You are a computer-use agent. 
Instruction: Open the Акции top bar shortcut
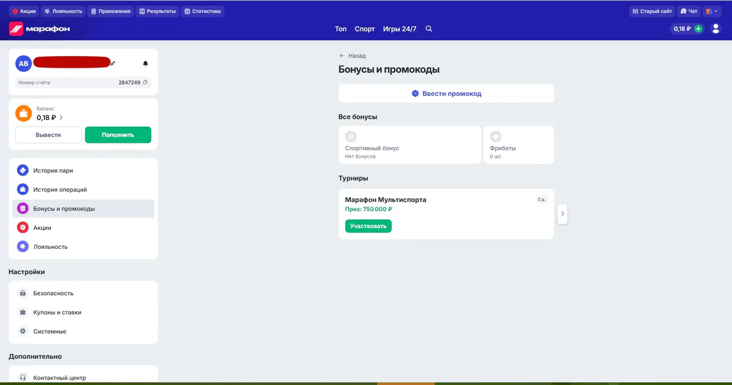[x=24, y=11]
